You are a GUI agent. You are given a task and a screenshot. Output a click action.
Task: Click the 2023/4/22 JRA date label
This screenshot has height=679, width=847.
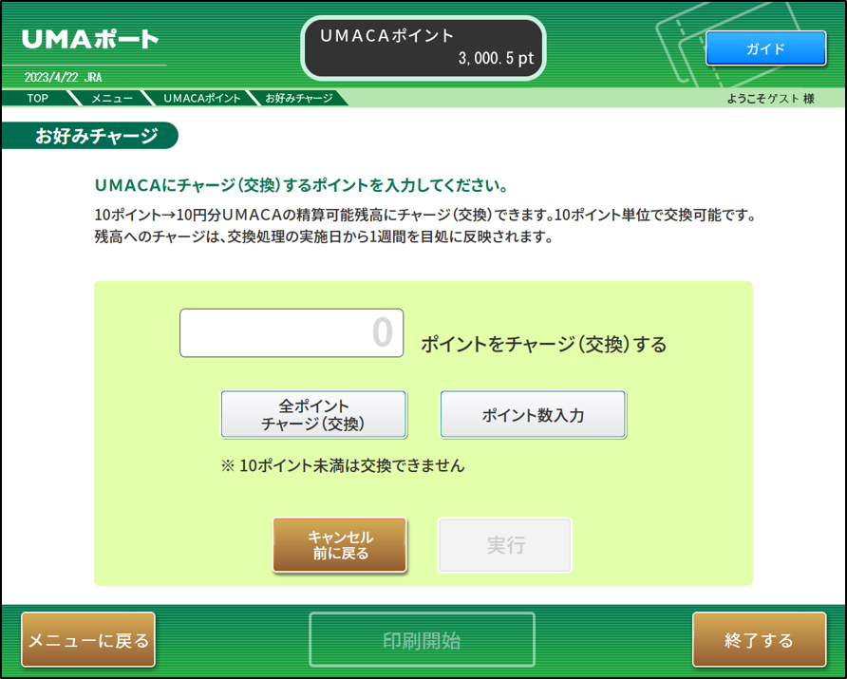tap(63, 78)
